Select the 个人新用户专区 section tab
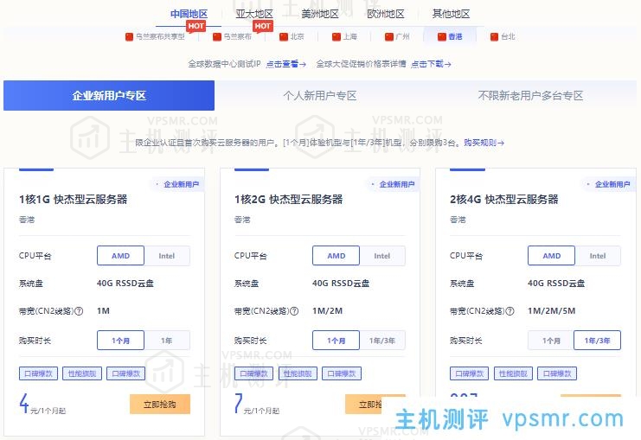This screenshot has height=440, width=641. pos(320,96)
